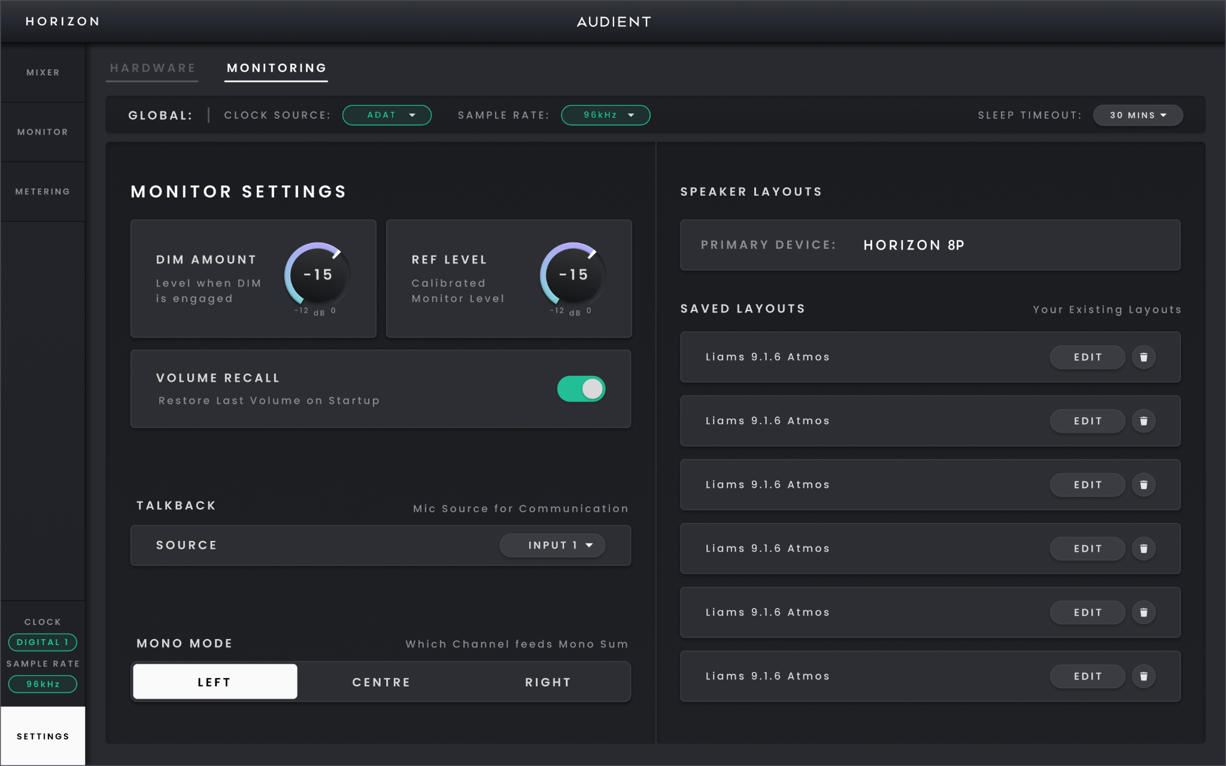Click the GLOBAL: label
This screenshot has width=1226, height=766.
tap(160, 115)
